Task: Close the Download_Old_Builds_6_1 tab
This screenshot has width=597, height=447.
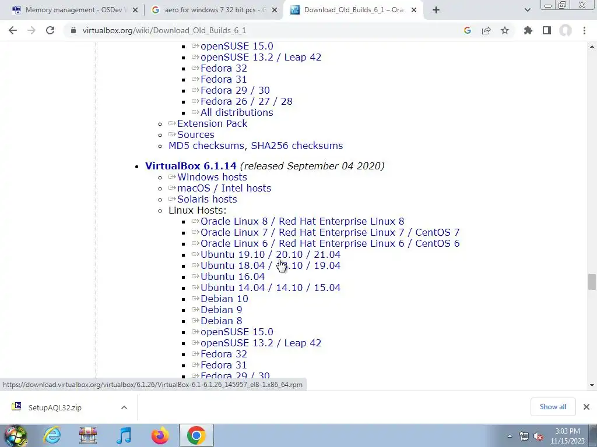Action: (x=414, y=10)
